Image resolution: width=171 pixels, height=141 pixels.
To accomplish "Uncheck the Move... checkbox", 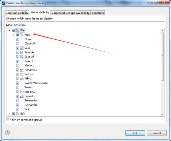I will coord(18,66).
